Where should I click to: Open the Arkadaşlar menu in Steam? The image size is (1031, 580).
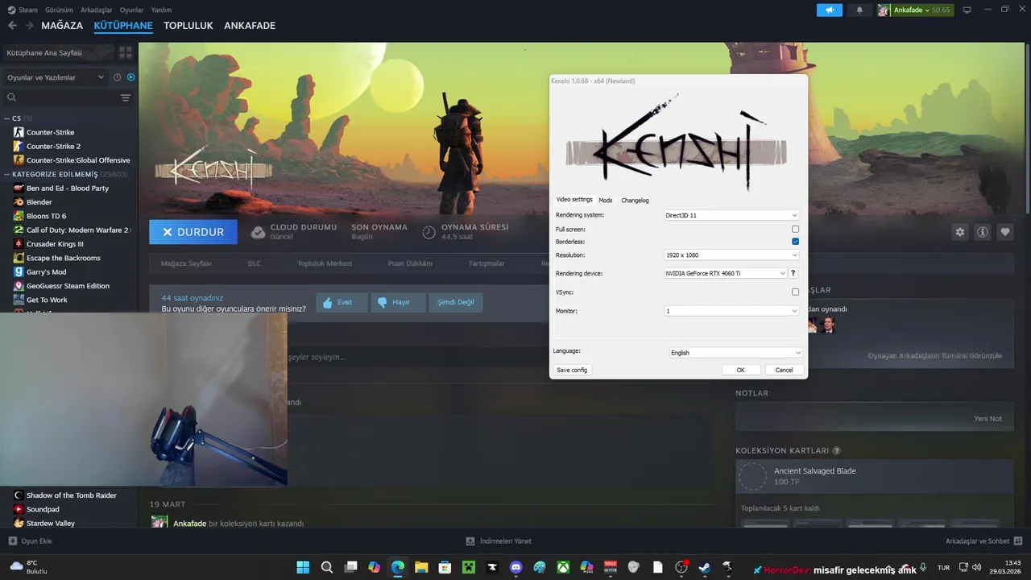[97, 10]
